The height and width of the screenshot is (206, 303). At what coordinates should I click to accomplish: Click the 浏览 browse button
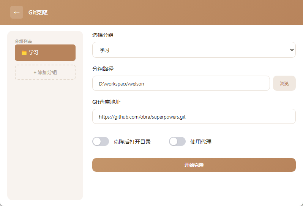click(x=284, y=83)
